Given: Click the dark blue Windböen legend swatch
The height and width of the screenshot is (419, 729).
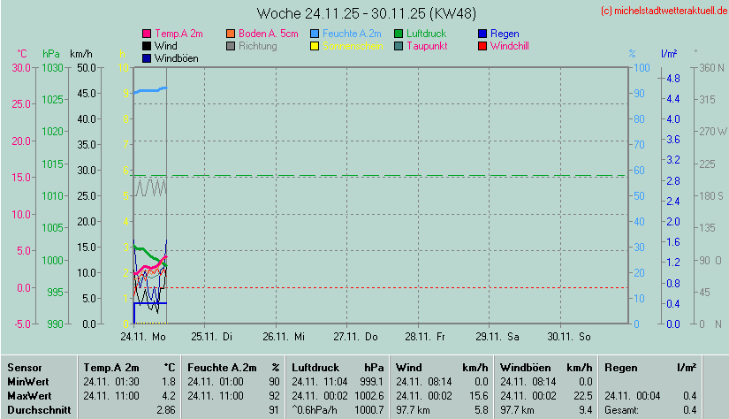Looking at the screenshot, I should point(147,58).
